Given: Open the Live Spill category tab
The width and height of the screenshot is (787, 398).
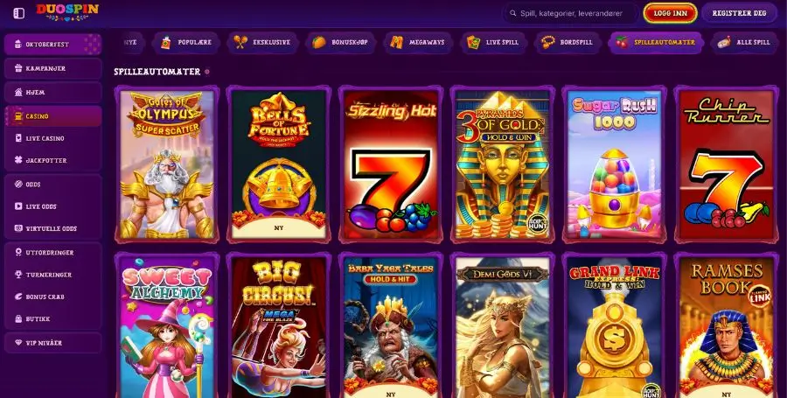Looking at the screenshot, I should pyautogui.click(x=493, y=43).
